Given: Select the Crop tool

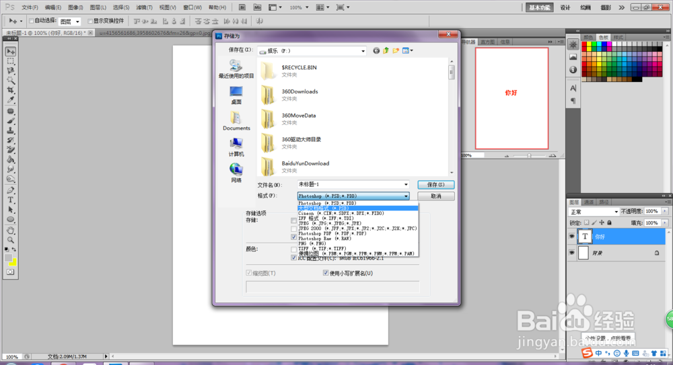Looking at the screenshot, I should [11, 90].
